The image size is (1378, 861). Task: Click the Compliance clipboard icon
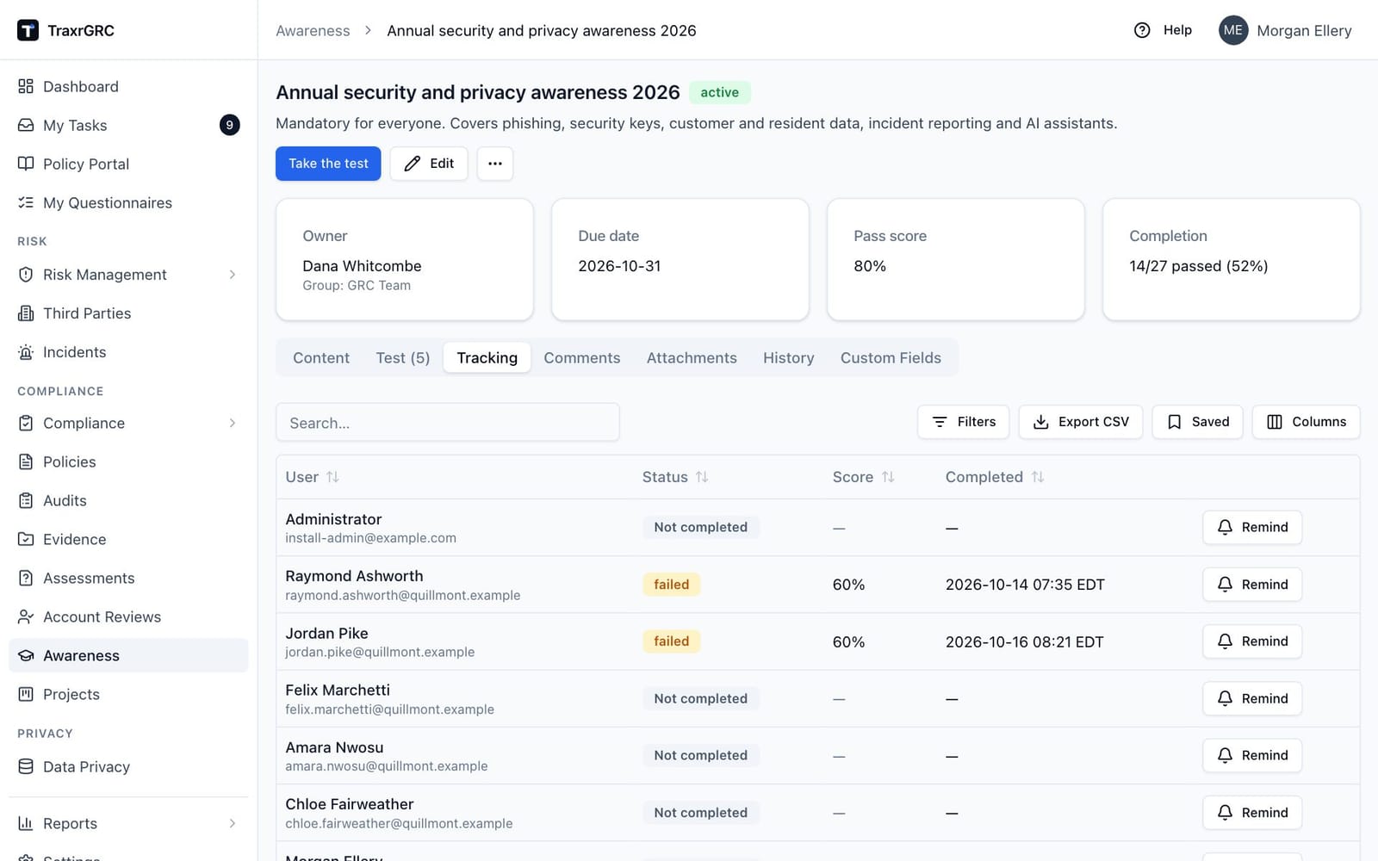click(x=26, y=423)
